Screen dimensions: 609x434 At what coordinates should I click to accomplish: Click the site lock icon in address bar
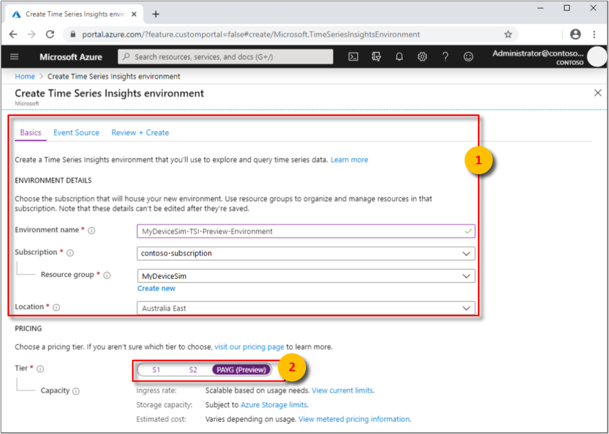point(72,35)
